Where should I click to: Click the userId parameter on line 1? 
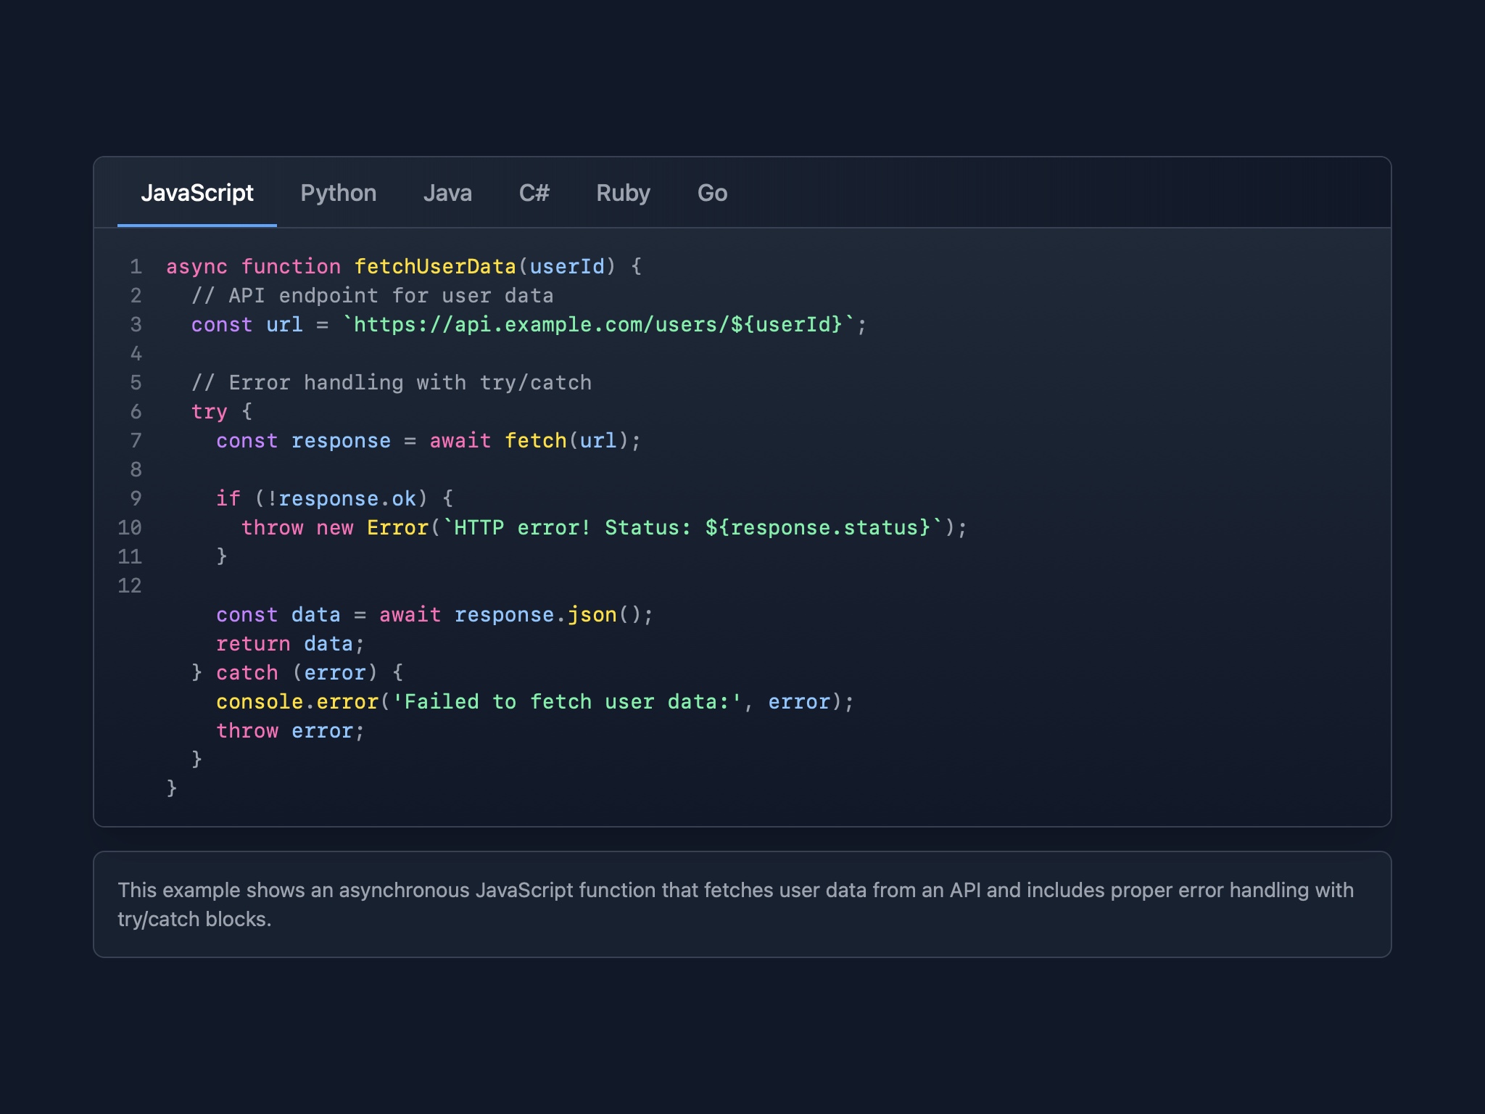pyautogui.click(x=568, y=266)
